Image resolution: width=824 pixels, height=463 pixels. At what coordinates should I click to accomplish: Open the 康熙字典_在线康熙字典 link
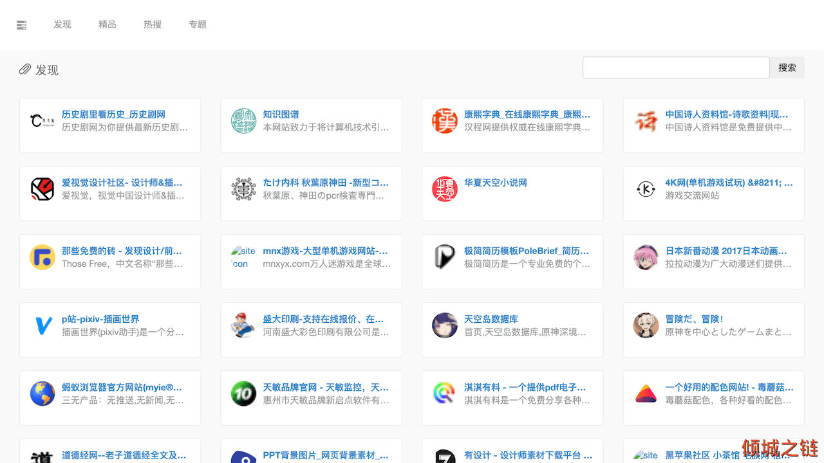click(x=527, y=114)
